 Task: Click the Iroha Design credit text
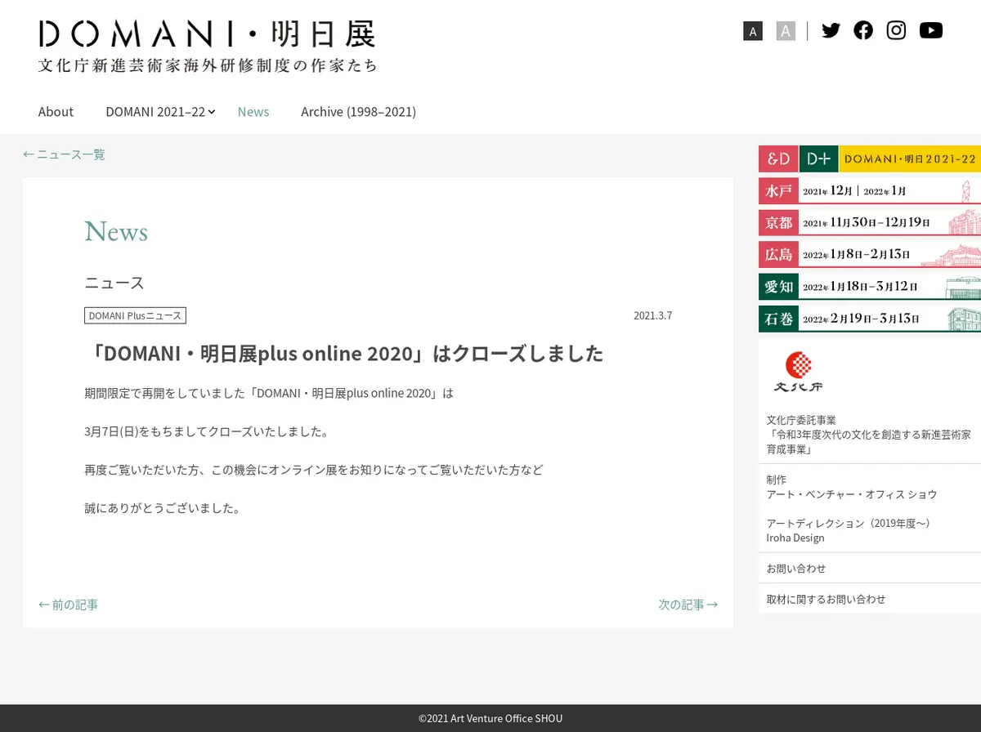795,538
